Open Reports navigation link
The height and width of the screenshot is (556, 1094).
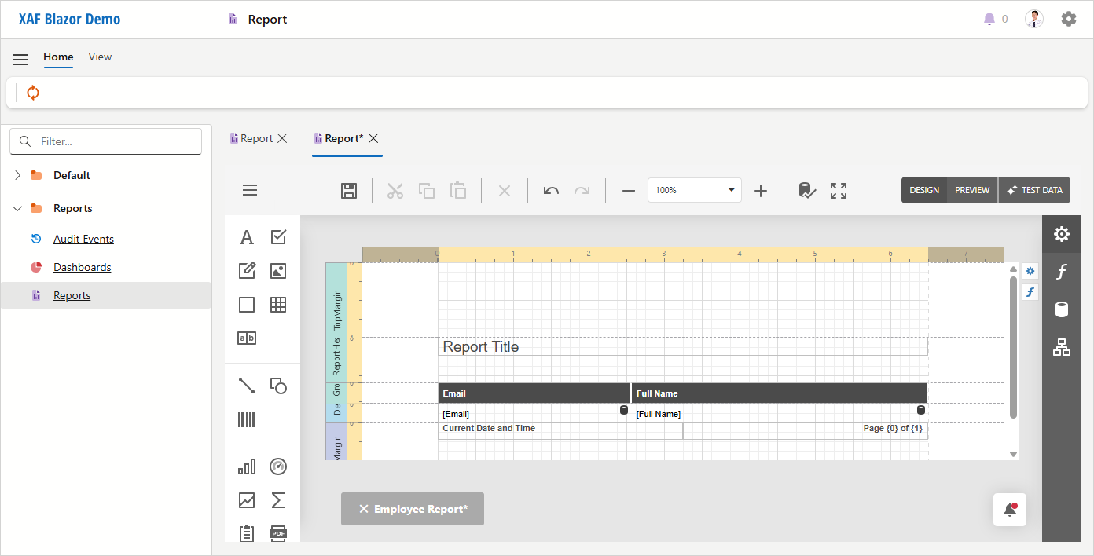point(72,295)
